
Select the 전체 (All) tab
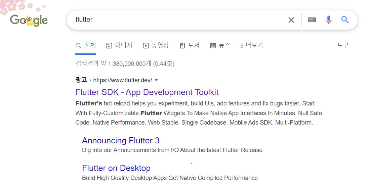tap(86, 45)
